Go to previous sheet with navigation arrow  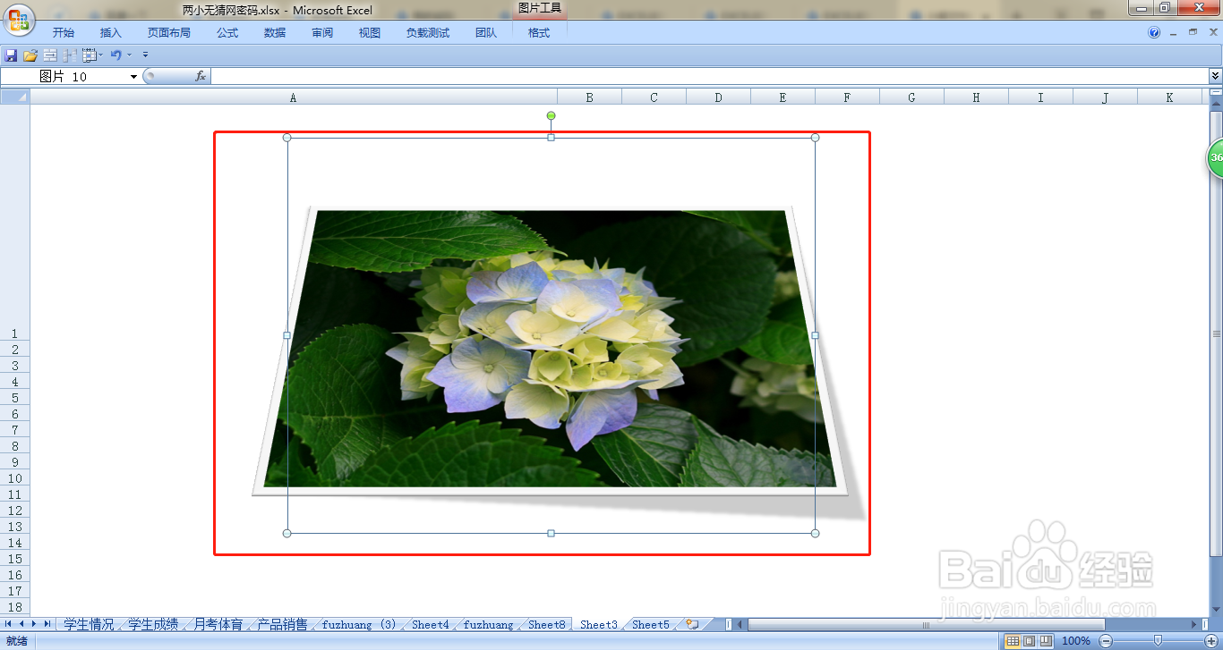click(21, 624)
